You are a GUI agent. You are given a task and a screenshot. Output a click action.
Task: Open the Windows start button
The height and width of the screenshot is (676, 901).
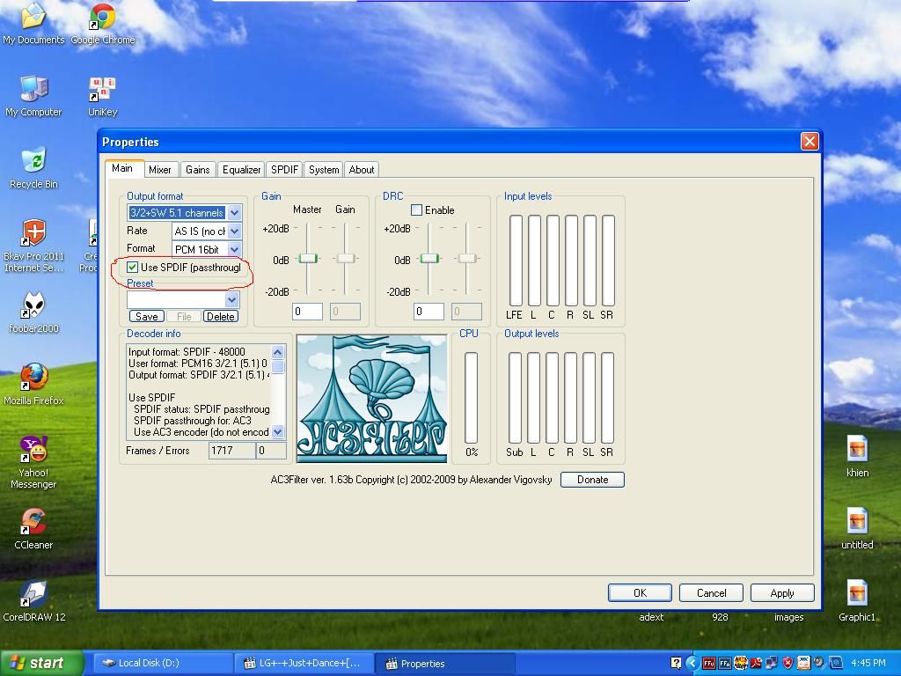[x=40, y=663]
